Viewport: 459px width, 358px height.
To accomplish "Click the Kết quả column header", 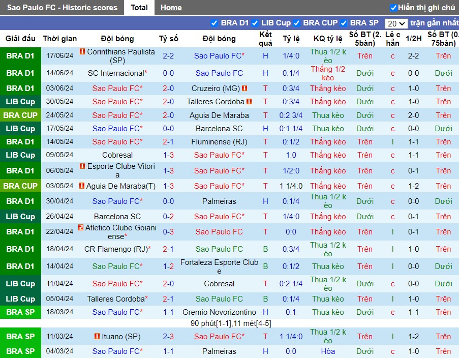I will pyautogui.click(x=265, y=39).
